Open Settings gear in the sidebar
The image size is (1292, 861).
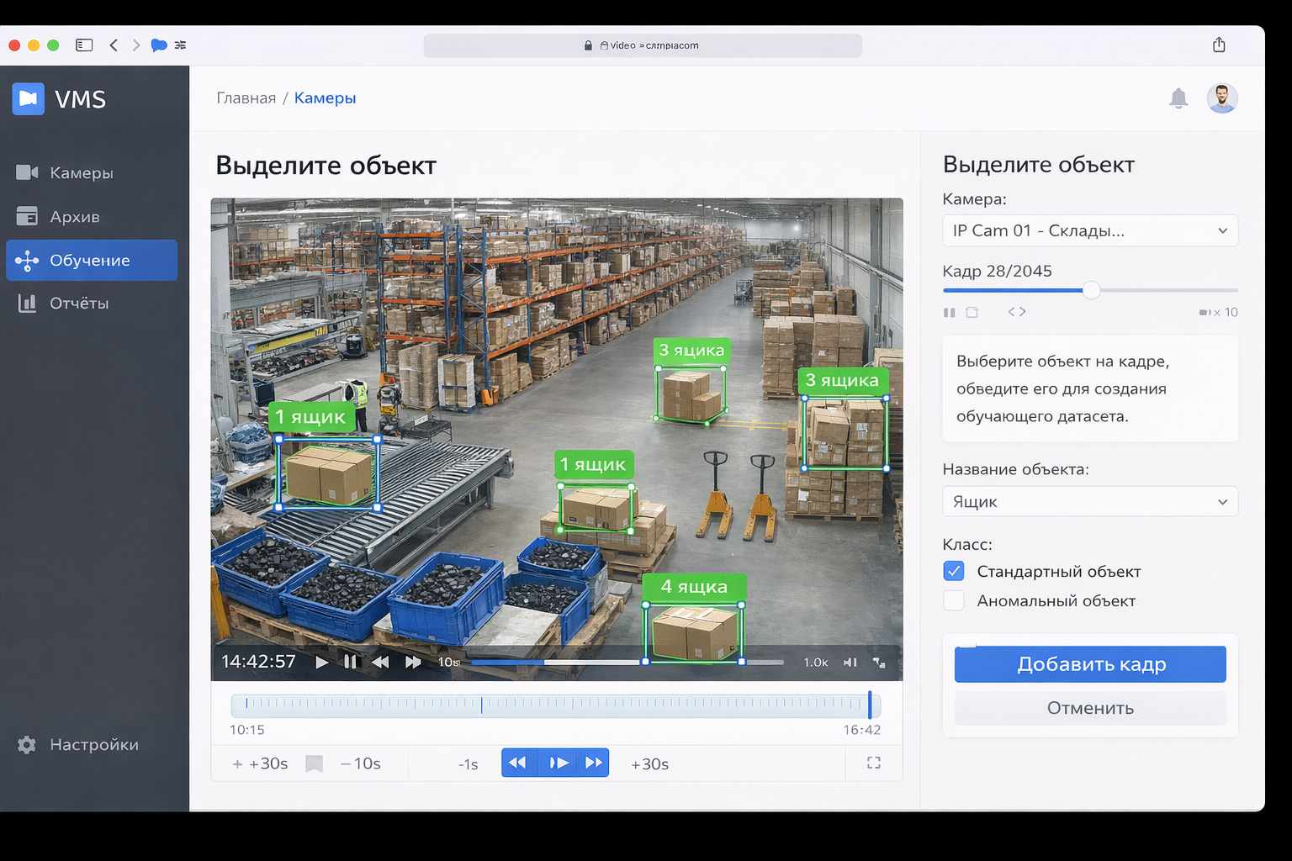27,745
